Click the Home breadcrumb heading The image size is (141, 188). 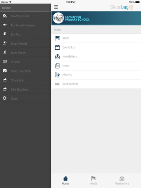tap(58, 30)
